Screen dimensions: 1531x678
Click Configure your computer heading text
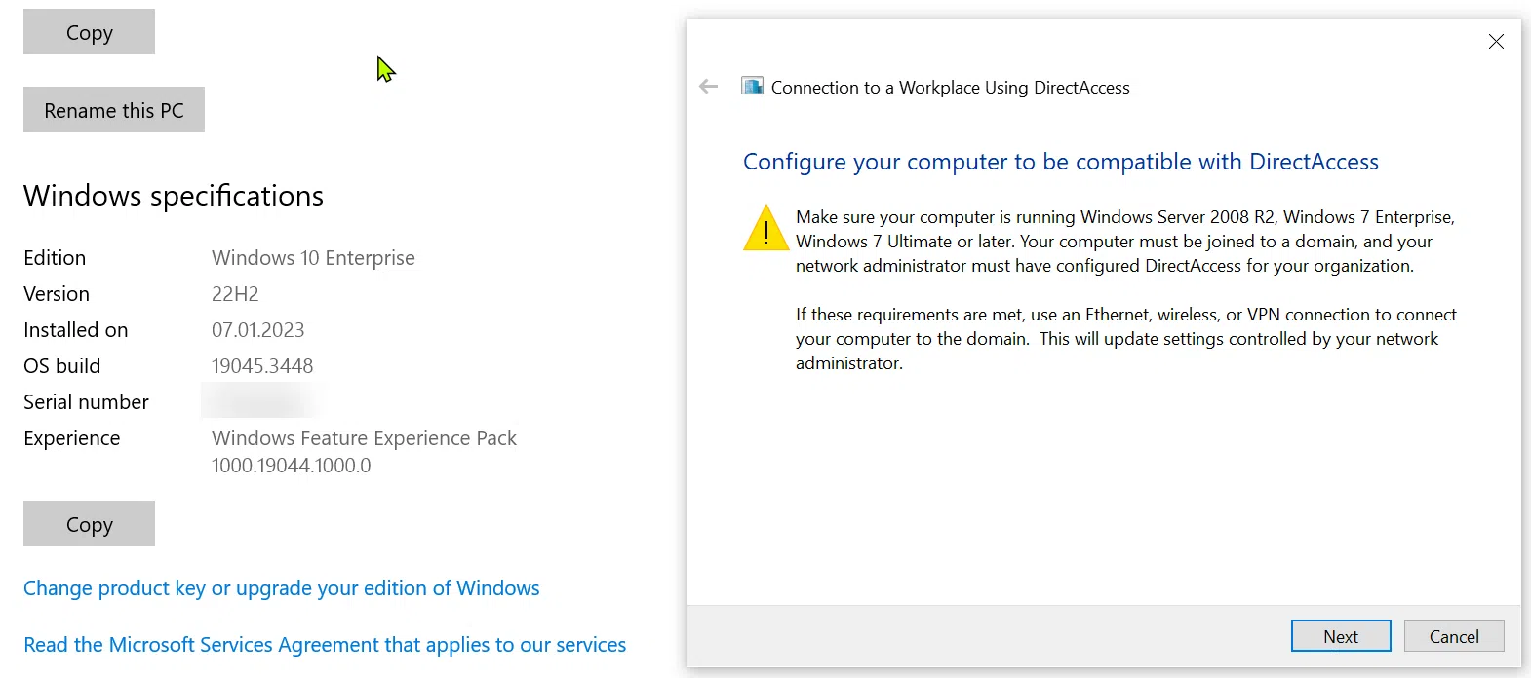pyautogui.click(x=1061, y=162)
